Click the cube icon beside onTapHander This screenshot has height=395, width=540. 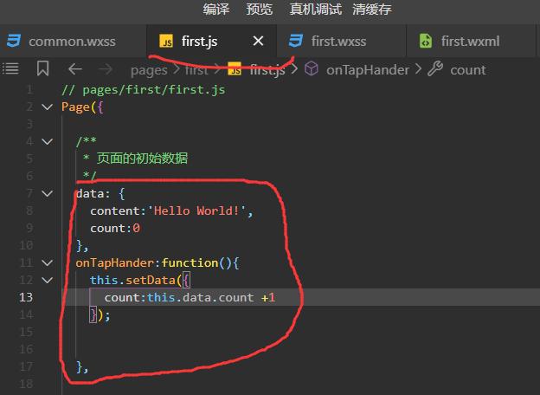[312, 68]
